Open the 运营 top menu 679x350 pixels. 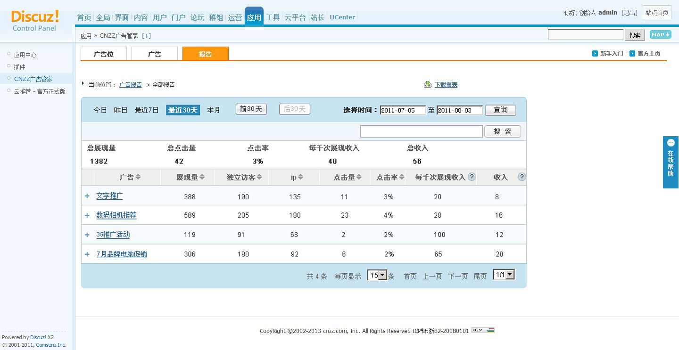coord(235,17)
